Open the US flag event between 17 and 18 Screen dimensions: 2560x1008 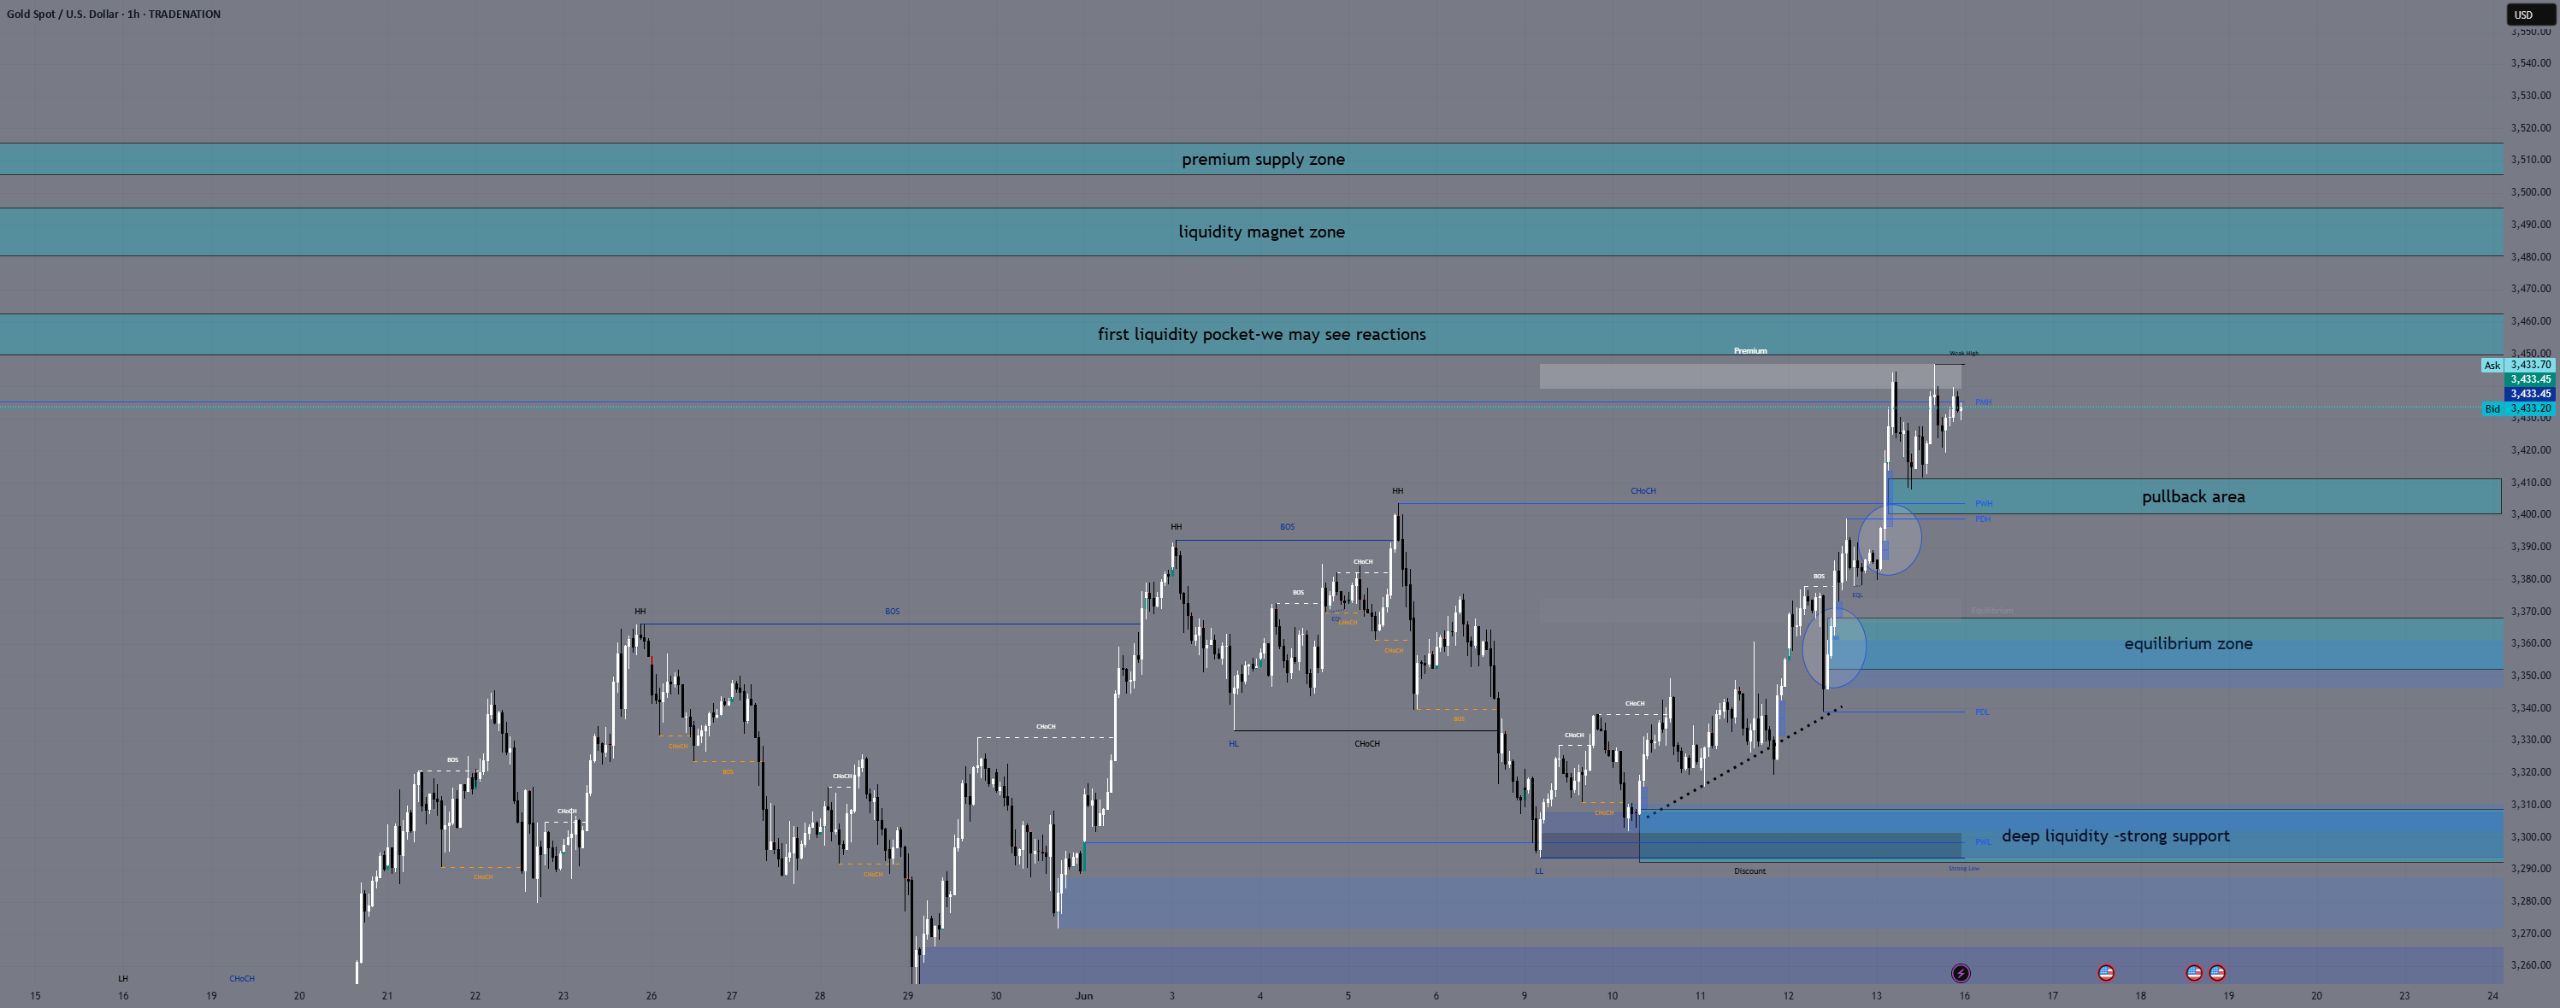(2106, 973)
